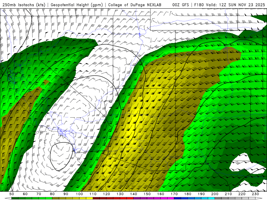267x200 pixels.
Task: Click the "F180" forecast hour text
Action: point(199,5)
